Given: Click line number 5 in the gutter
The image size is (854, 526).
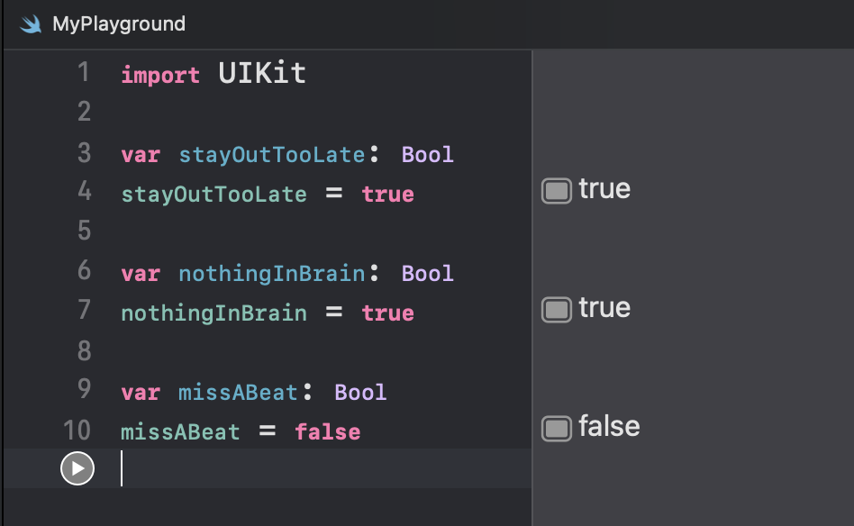Looking at the screenshot, I should [84, 231].
